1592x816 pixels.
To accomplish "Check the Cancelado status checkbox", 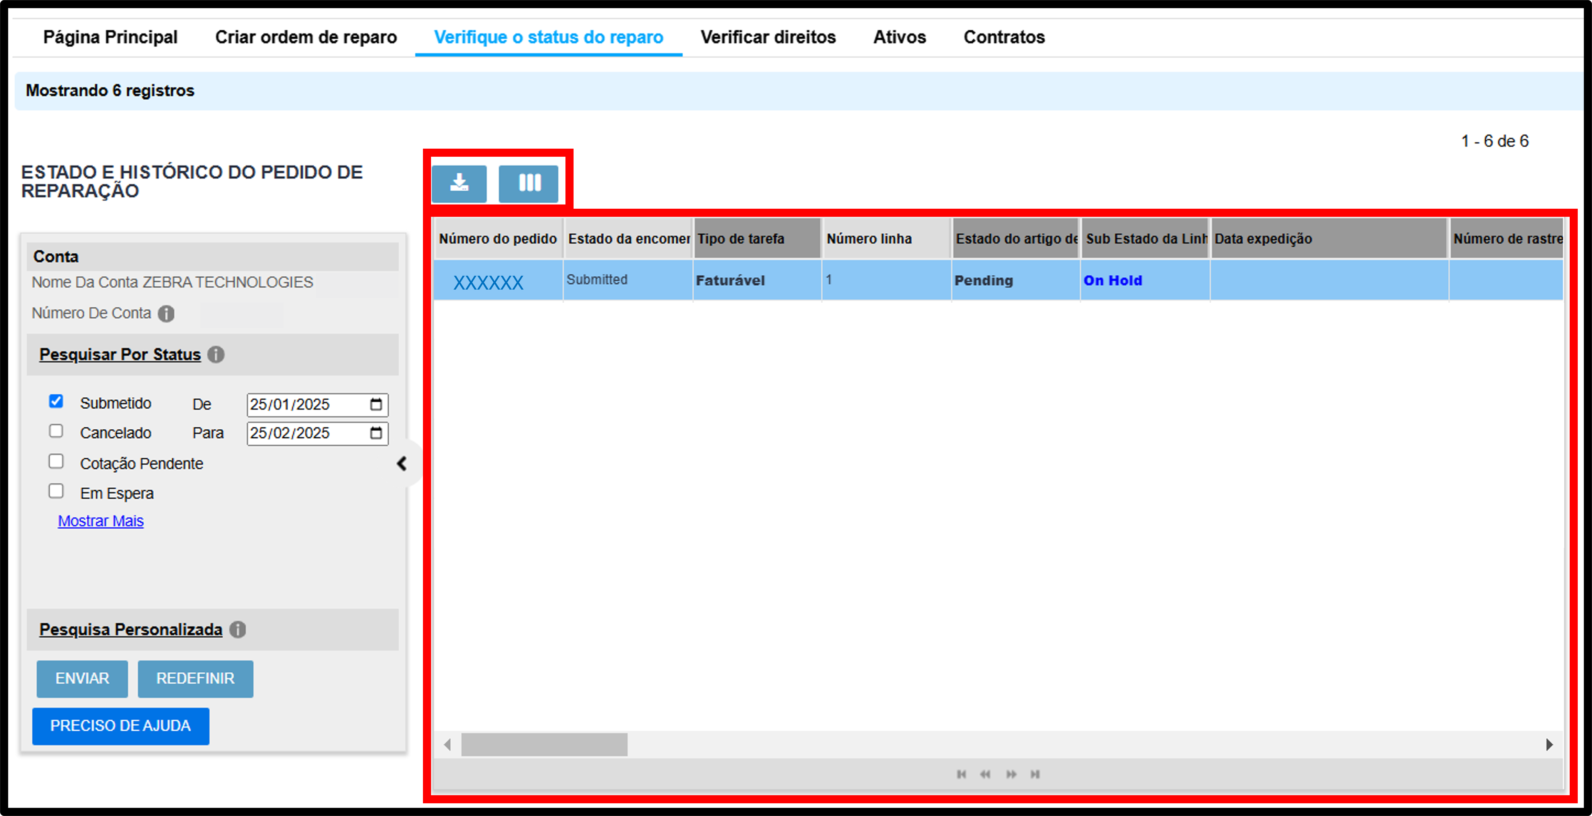I will (56, 431).
